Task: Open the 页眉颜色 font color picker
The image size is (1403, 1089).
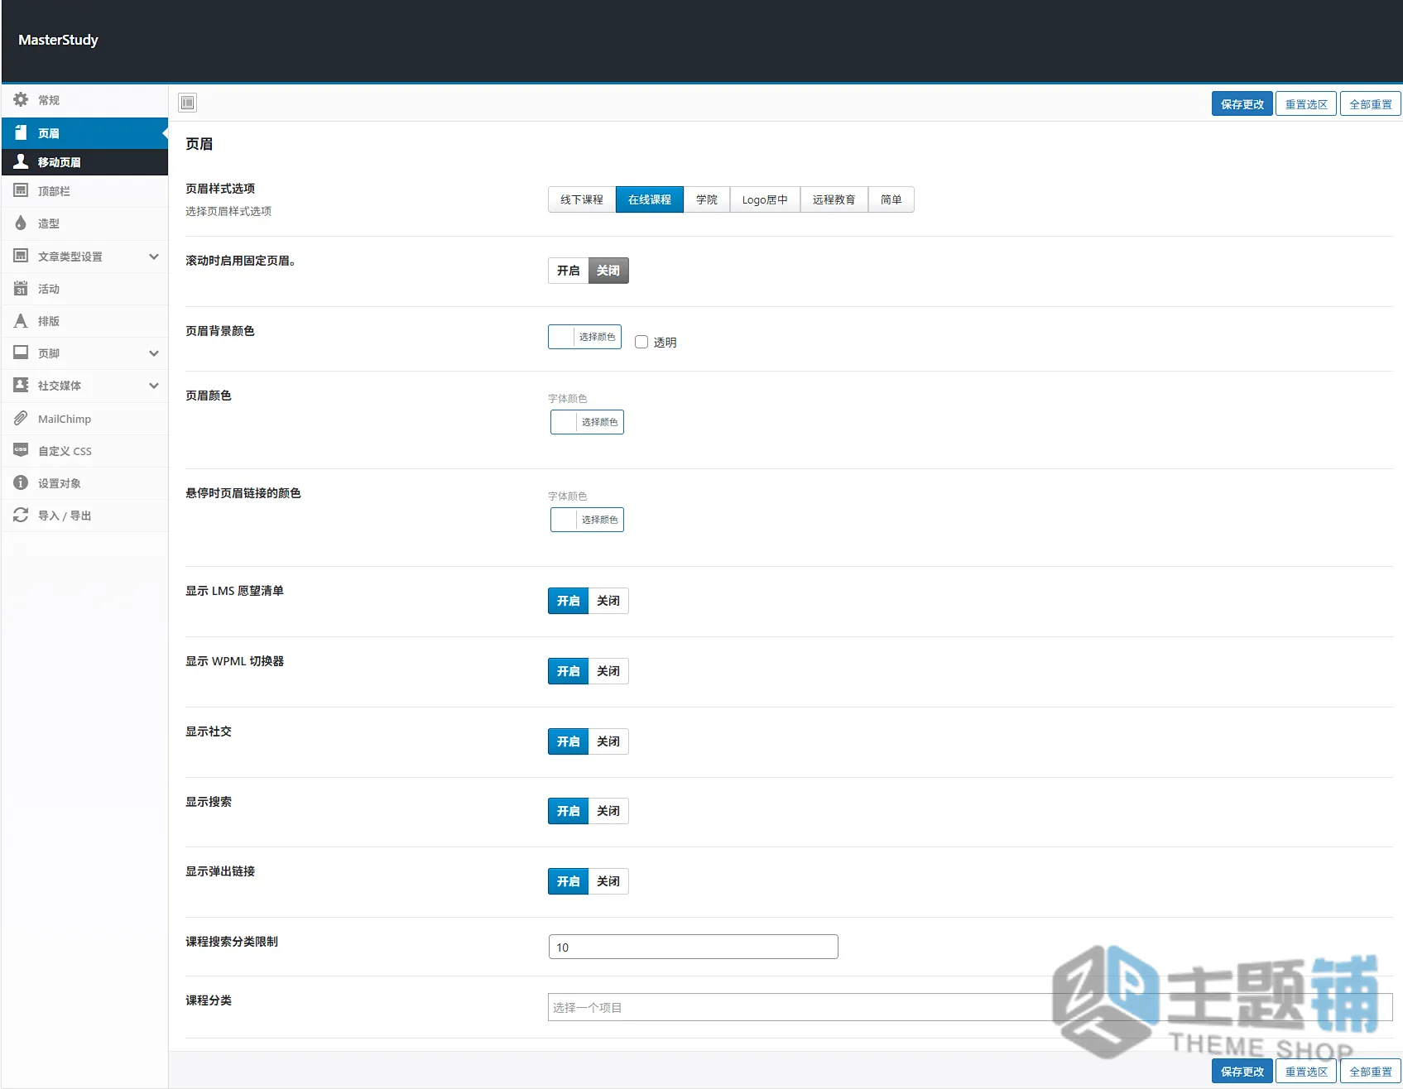Action: click(x=587, y=422)
